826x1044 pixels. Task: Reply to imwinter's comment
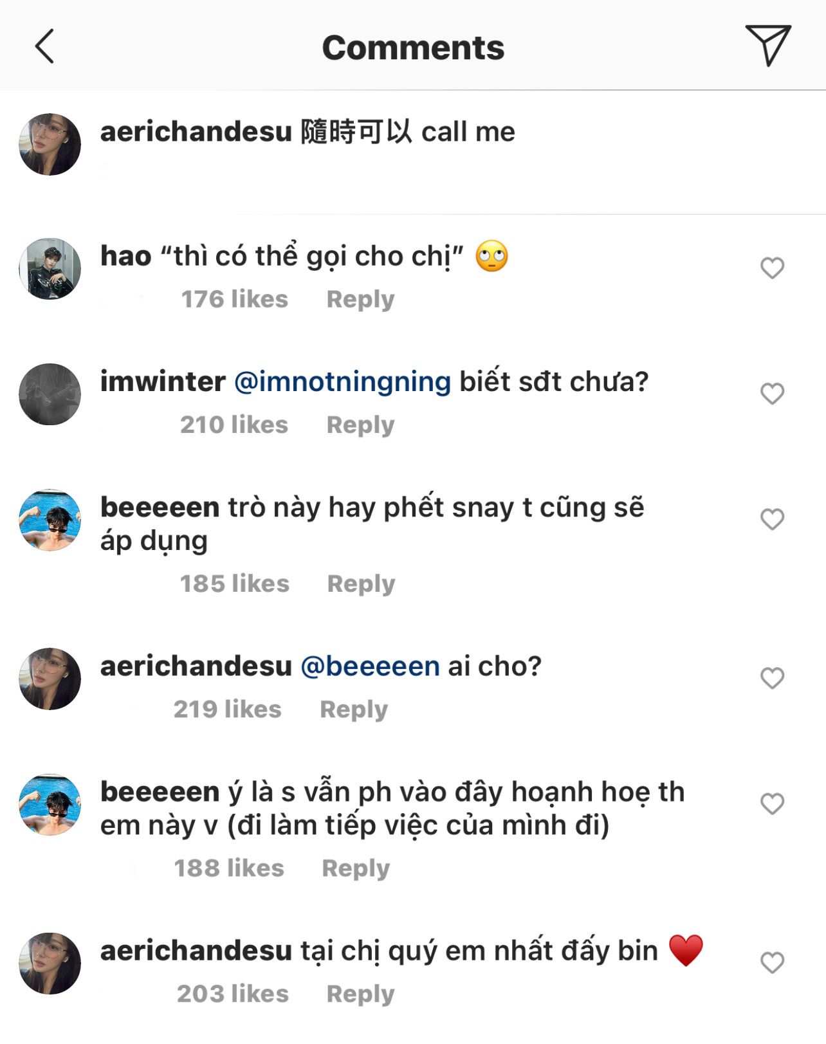(360, 425)
